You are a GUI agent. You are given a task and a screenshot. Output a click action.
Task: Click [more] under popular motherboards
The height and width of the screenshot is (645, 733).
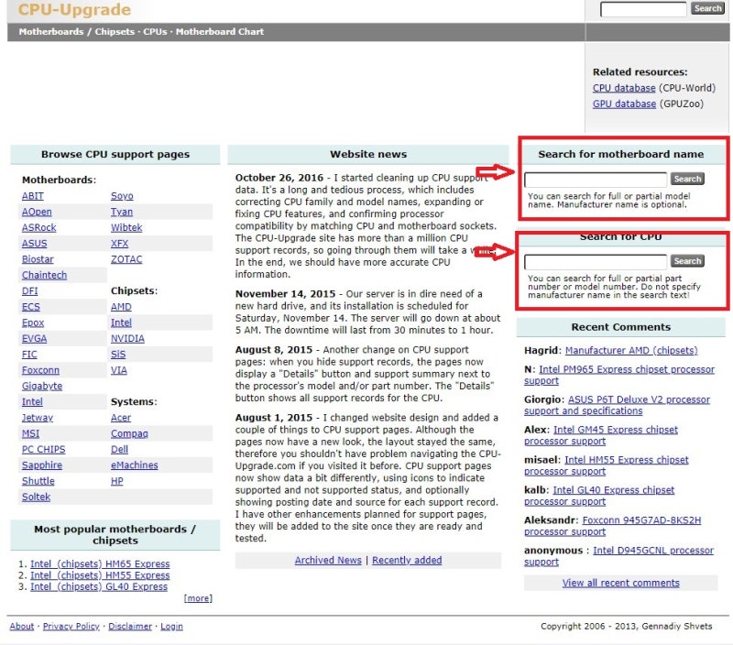(x=198, y=598)
